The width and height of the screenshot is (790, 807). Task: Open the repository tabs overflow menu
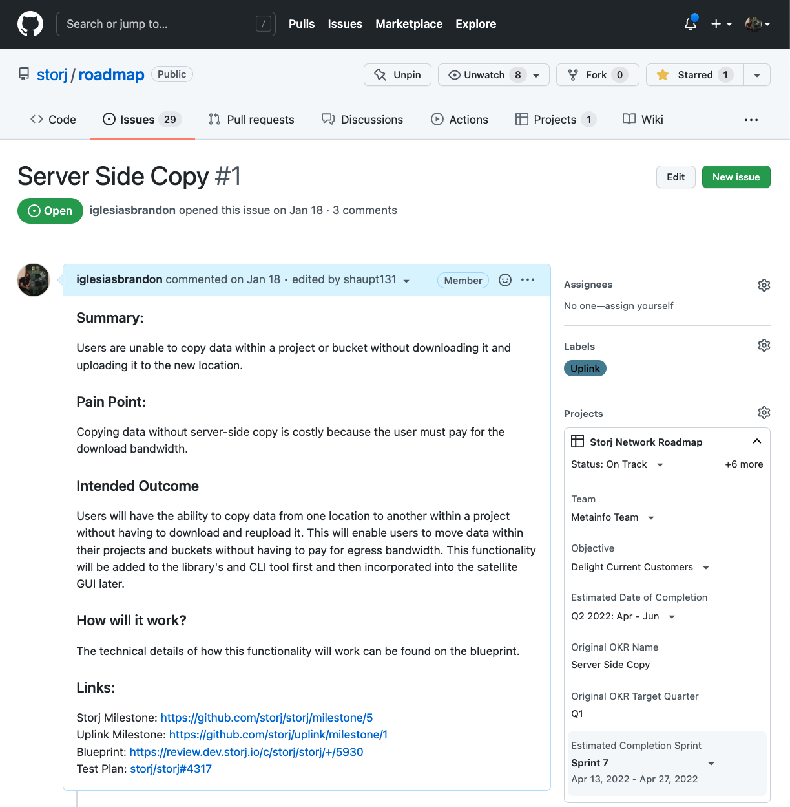click(x=751, y=120)
